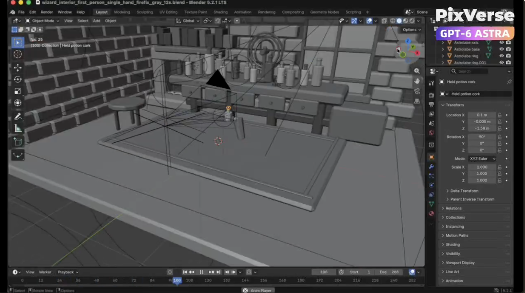Pause animation playback in timeline
525x293 pixels.
(202, 272)
